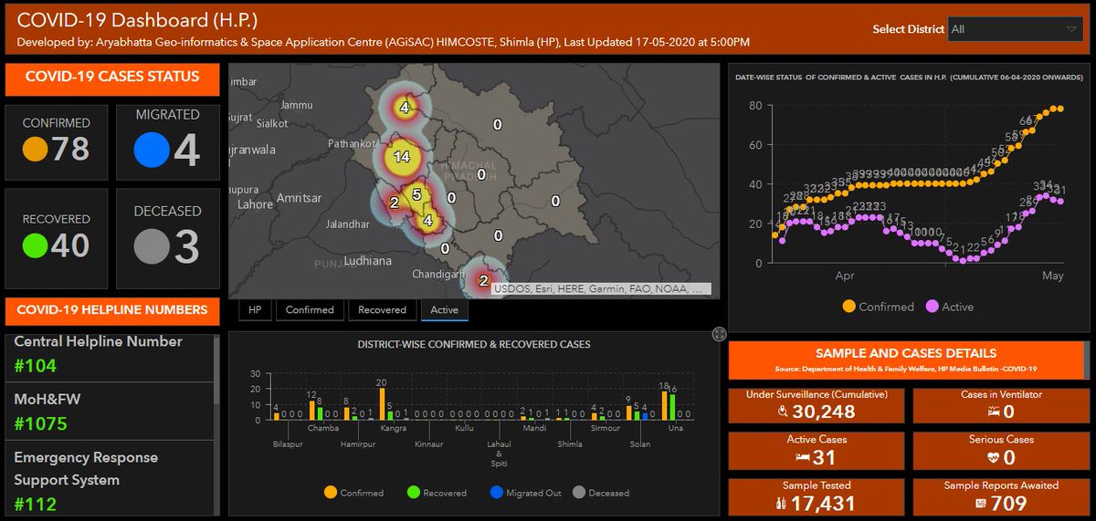The width and height of the screenshot is (1096, 521).
Task: Click the Central Helpline number #104
Action: point(35,366)
